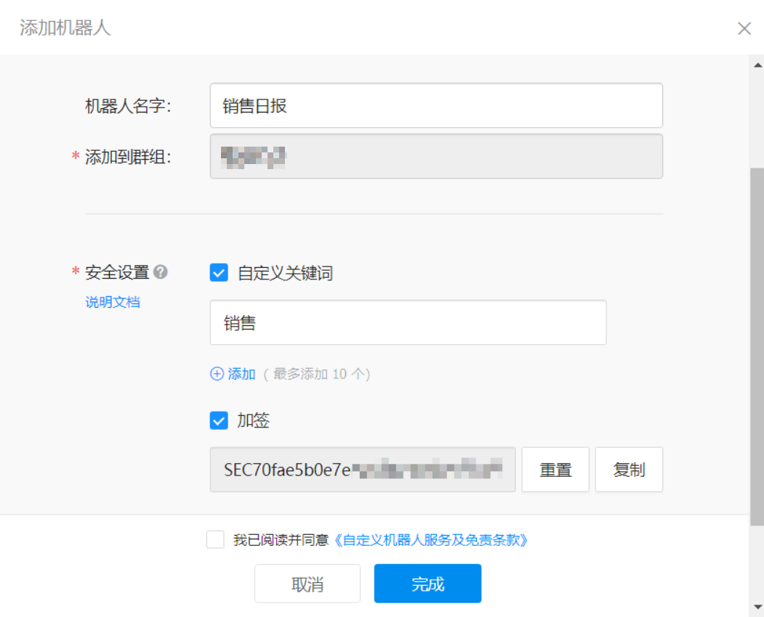Screen dimensions: 764x617
Task: Click the vertical scrollbar thumb
Action: click(757, 346)
